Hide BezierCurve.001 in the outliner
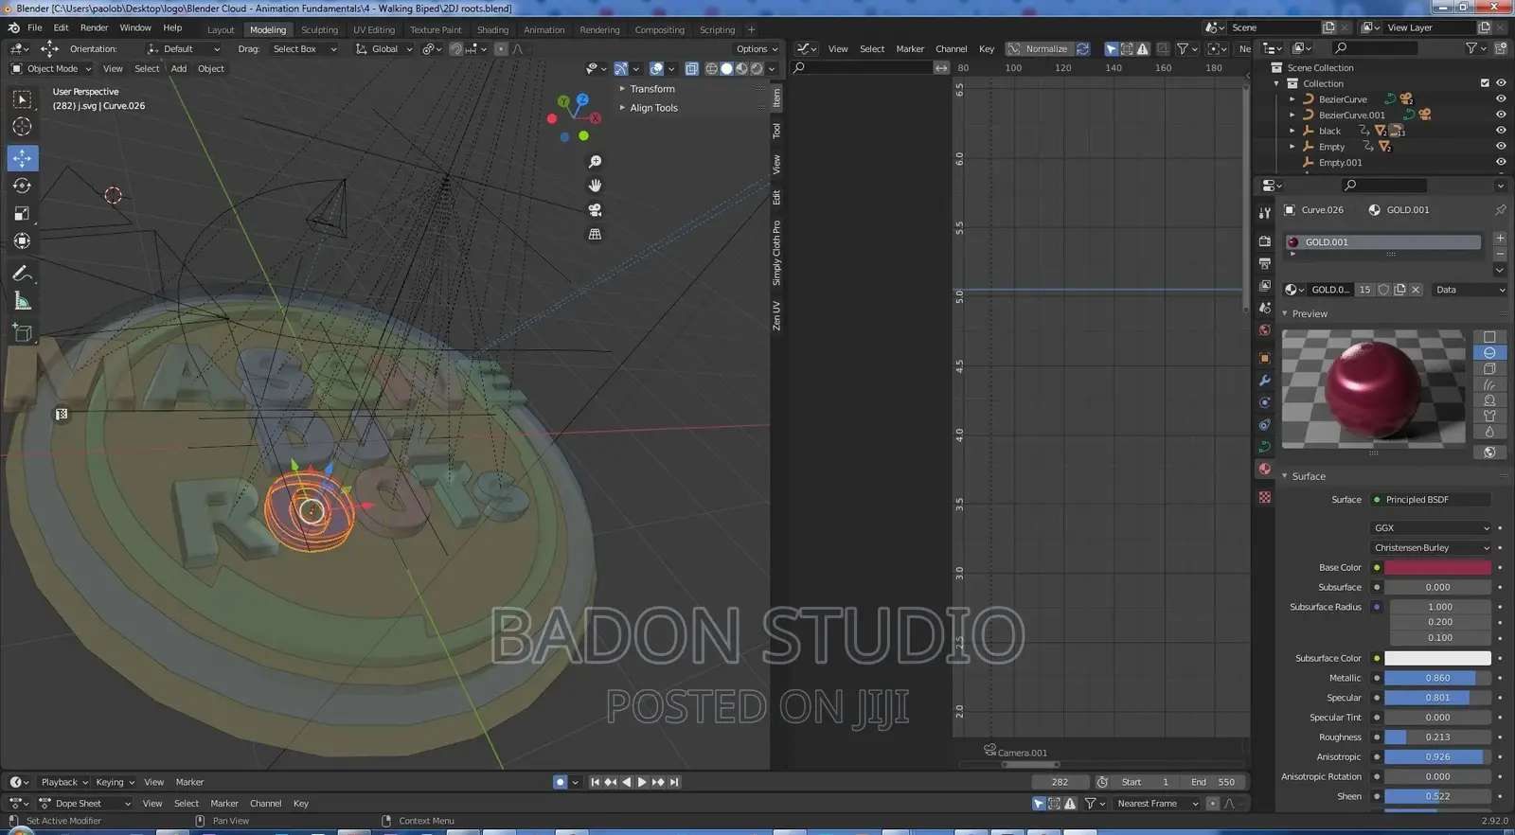Screen dimensions: 1515x835 click(1501, 115)
